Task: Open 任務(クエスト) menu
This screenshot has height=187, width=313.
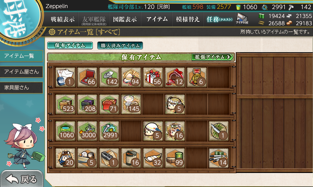Action: click(x=219, y=19)
